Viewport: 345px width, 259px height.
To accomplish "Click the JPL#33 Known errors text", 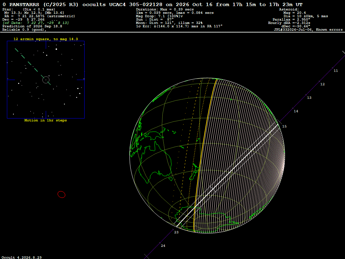I will point(308,30).
